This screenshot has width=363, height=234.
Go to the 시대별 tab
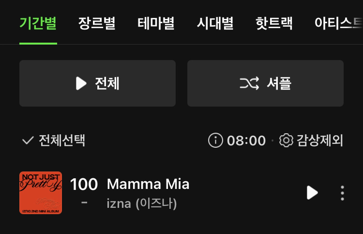click(215, 23)
